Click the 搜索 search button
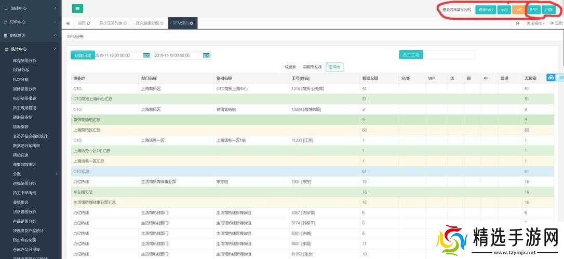 click(x=290, y=67)
